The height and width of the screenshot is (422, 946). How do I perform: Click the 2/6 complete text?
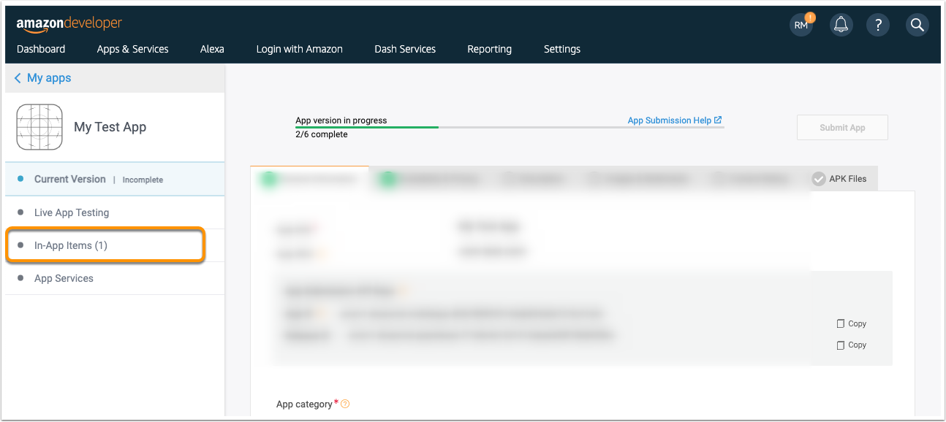coord(322,134)
